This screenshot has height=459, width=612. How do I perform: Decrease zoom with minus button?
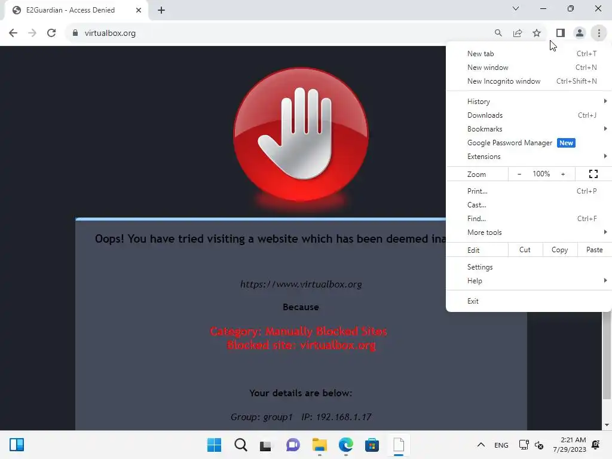click(x=519, y=174)
